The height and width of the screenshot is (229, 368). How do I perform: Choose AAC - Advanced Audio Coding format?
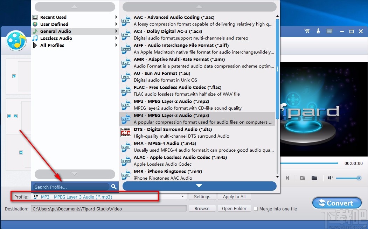(x=197, y=21)
